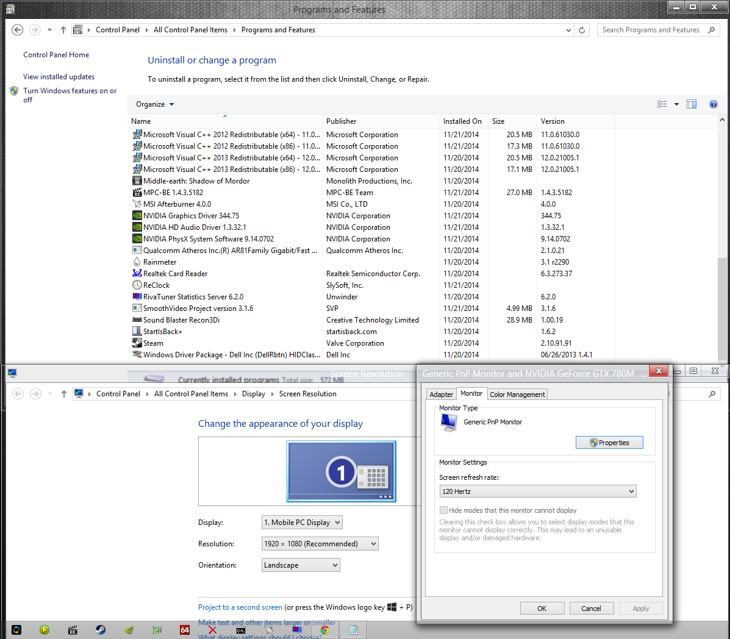
Task: Open MPC-BE player from the taskbar
Action: coord(73,630)
